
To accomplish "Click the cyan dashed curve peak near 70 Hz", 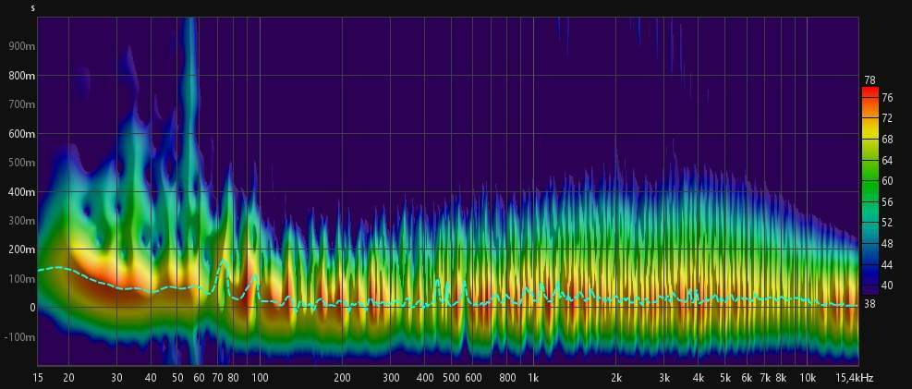I will (x=223, y=263).
